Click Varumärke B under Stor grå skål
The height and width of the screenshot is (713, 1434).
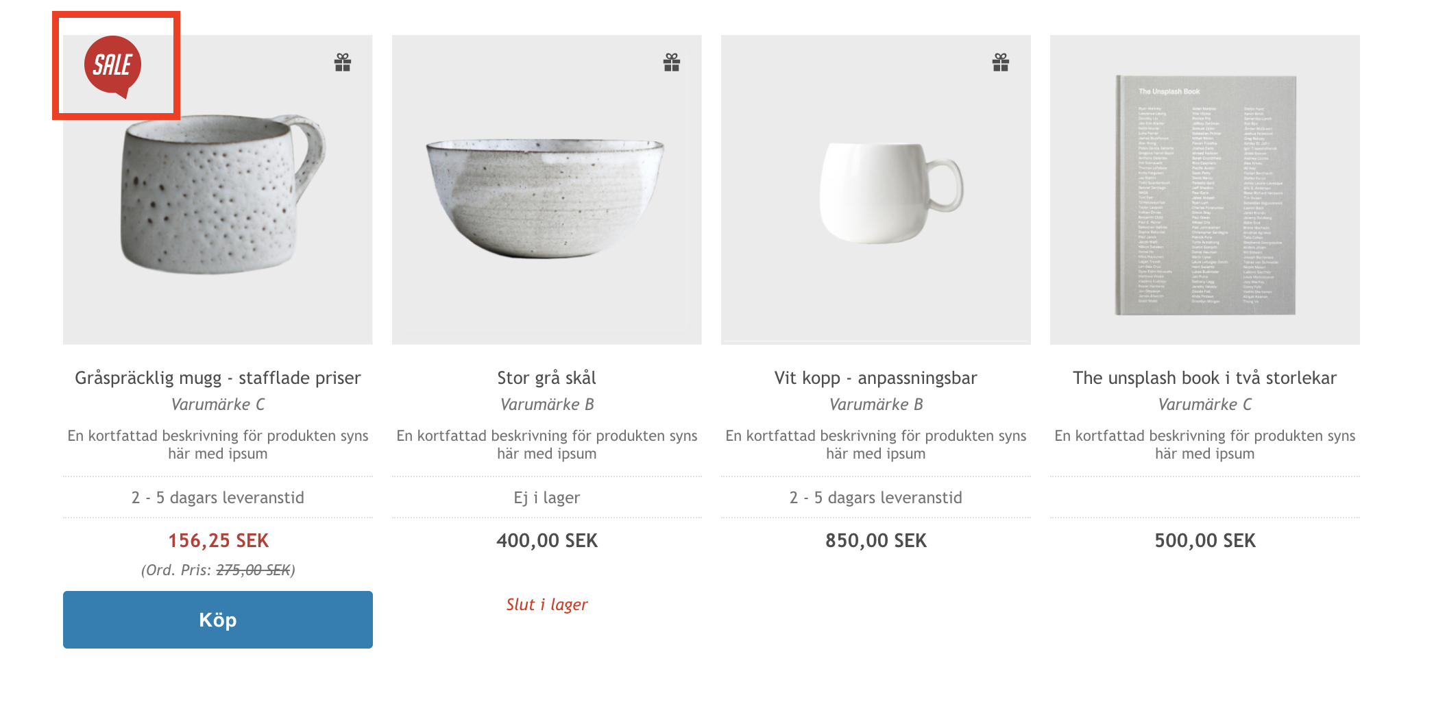547,404
